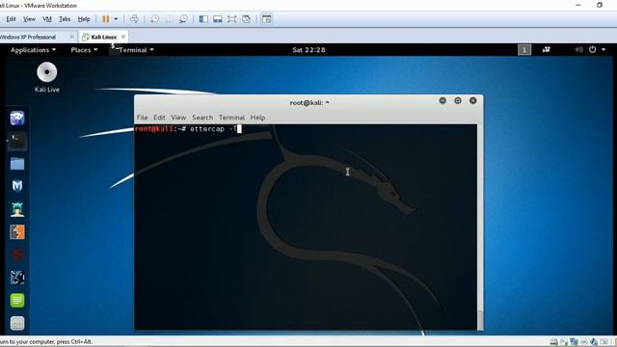The width and height of the screenshot is (617, 347).
Task: Open the Files folder icon in dock
Action: (x=17, y=163)
